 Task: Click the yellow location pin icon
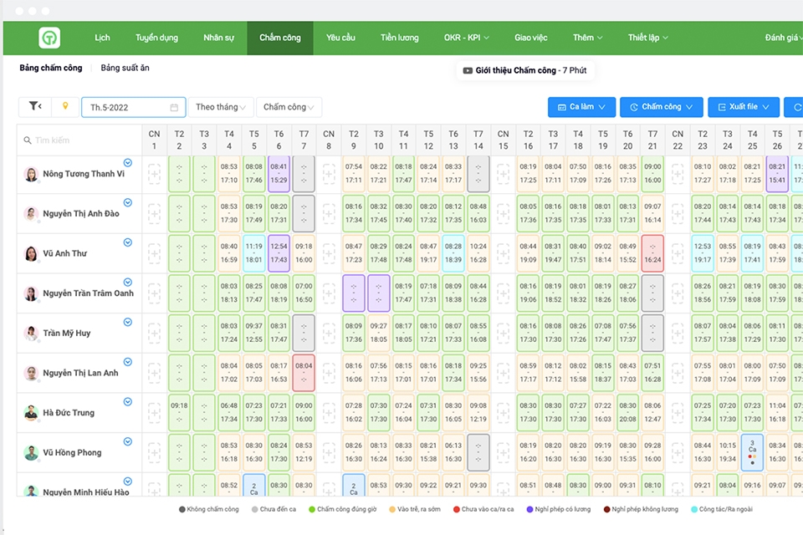65,106
